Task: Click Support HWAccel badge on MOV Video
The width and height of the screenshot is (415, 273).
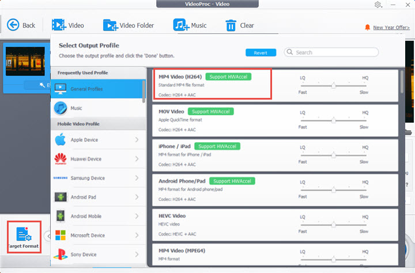Action: point(211,112)
